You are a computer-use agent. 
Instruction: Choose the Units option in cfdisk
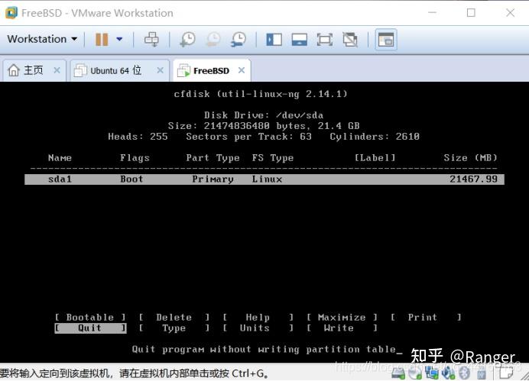click(x=258, y=328)
